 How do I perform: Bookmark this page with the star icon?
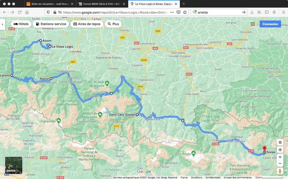pyautogui.click(x=185, y=12)
